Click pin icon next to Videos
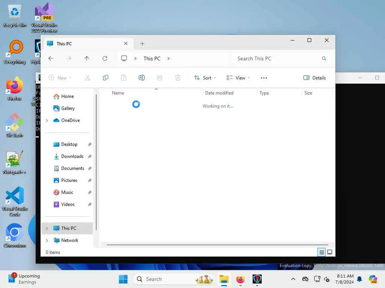 (89, 204)
